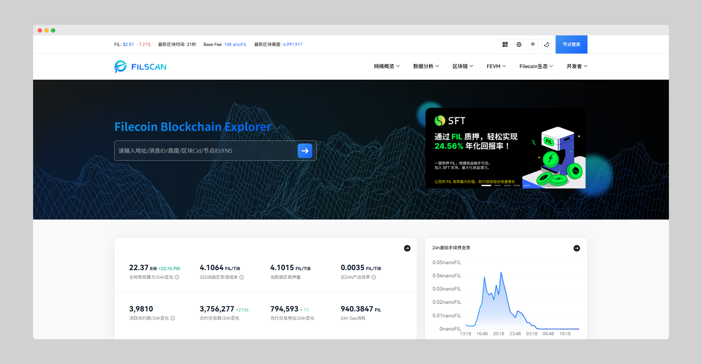Show info for 近24h产出效率
Screen dimensions: 702x364
(374, 277)
